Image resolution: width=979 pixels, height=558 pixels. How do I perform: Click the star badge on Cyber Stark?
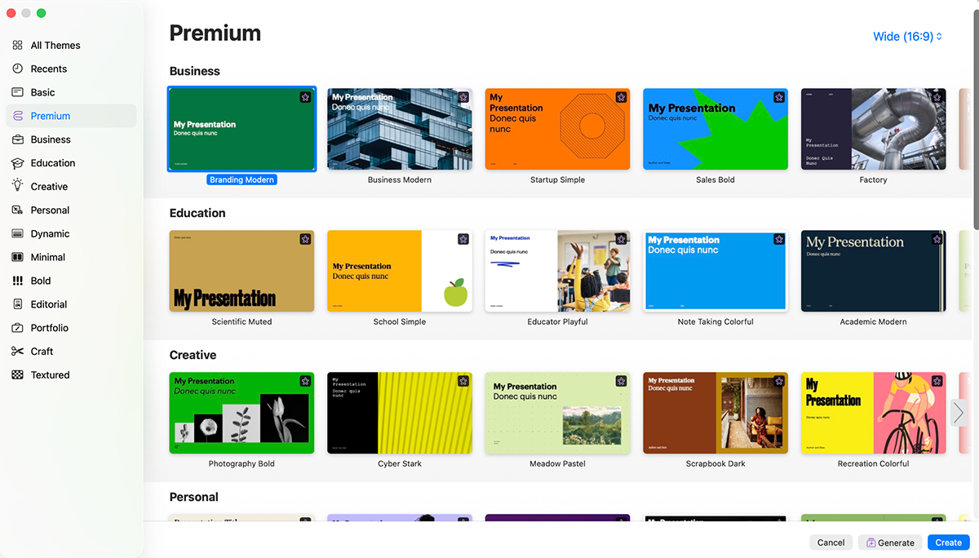[463, 381]
